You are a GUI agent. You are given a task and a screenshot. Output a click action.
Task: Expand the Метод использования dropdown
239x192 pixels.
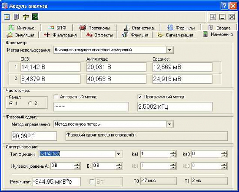[169, 50]
